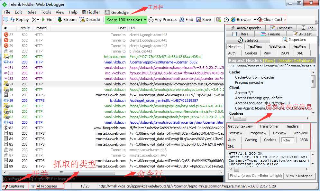This screenshot has width=320, height=191.
Task: Sort by the Protocol column header
Action: click(41, 28)
